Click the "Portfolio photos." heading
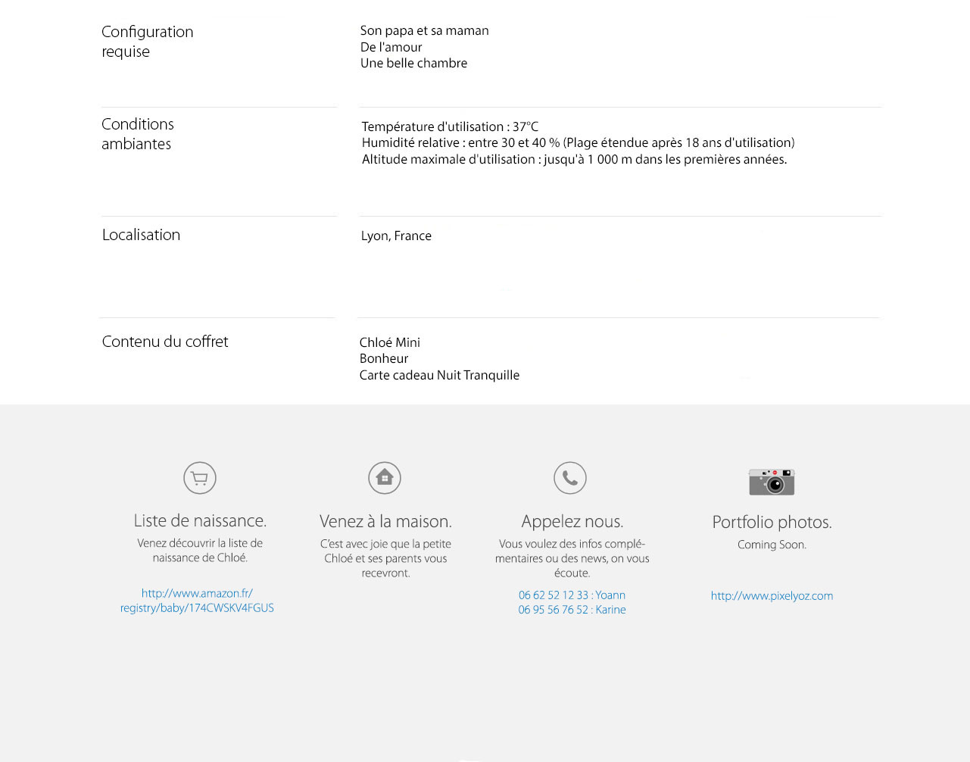970x762 pixels. (772, 522)
